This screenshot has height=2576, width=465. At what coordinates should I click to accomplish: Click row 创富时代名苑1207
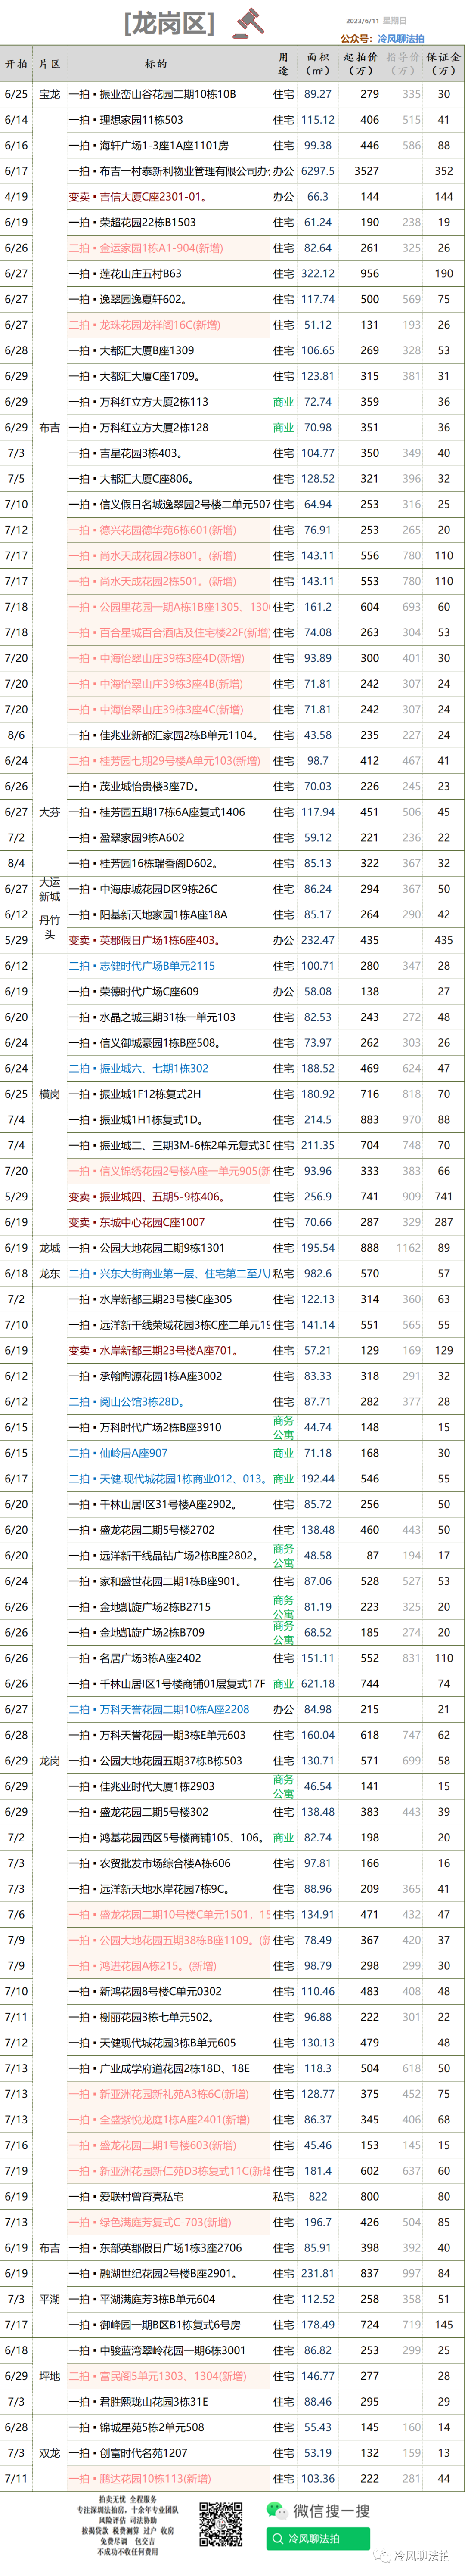tap(232, 2453)
